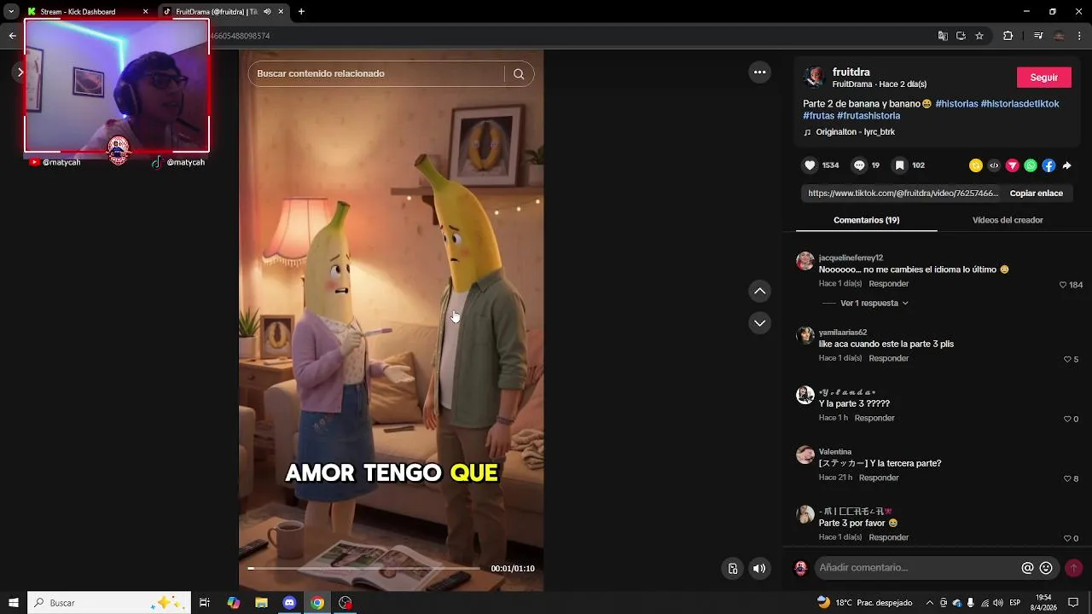Open the #frutashistoria hashtag
The width and height of the screenshot is (1092, 614).
(868, 116)
